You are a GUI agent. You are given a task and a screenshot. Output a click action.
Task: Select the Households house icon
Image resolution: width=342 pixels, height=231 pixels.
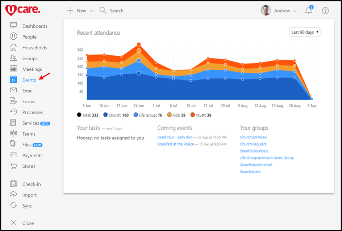pyautogui.click(x=13, y=47)
